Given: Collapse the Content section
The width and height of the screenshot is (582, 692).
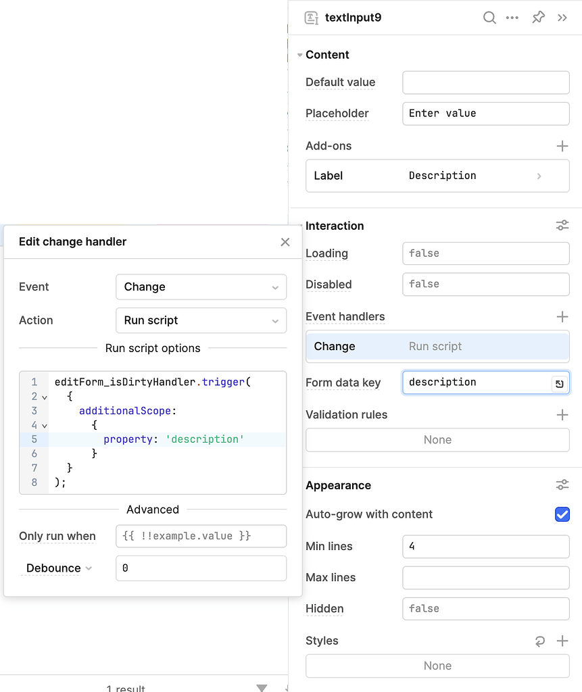Looking at the screenshot, I should coord(300,55).
